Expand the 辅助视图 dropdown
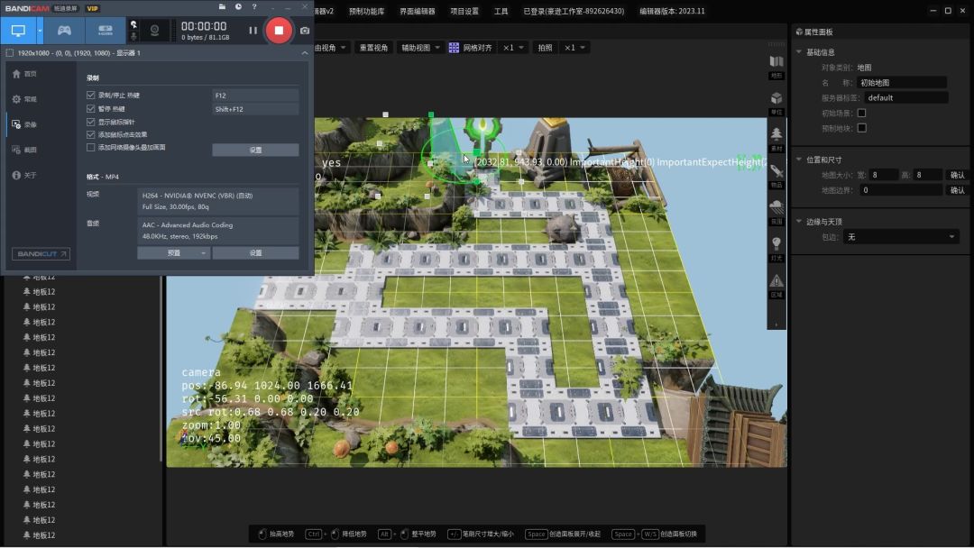 click(x=421, y=48)
